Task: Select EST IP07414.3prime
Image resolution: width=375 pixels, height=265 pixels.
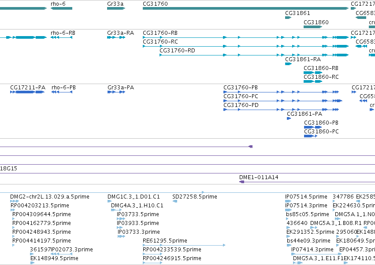Action: coord(316,254)
